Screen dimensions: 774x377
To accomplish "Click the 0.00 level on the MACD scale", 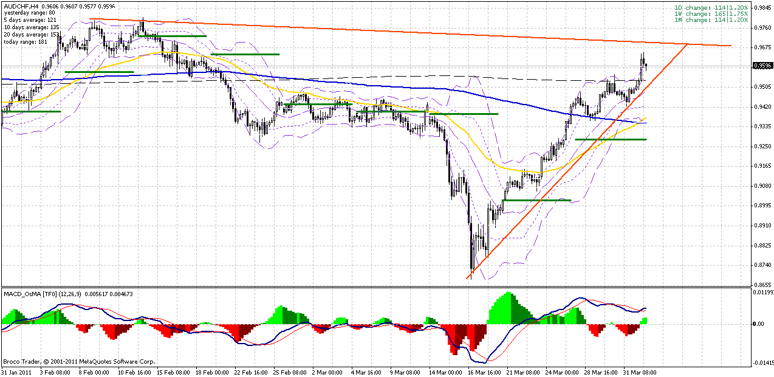I will pyautogui.click(x=759, y=324).
